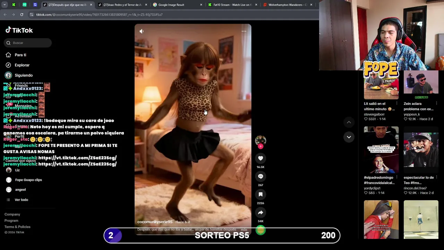Viewport: 444px width, 250px height.
Task: Go back in browser
Action: tap(5, 15)
